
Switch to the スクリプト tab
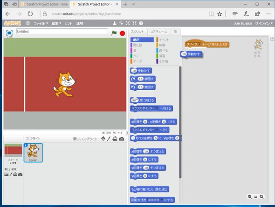click(x=137, y=32)
